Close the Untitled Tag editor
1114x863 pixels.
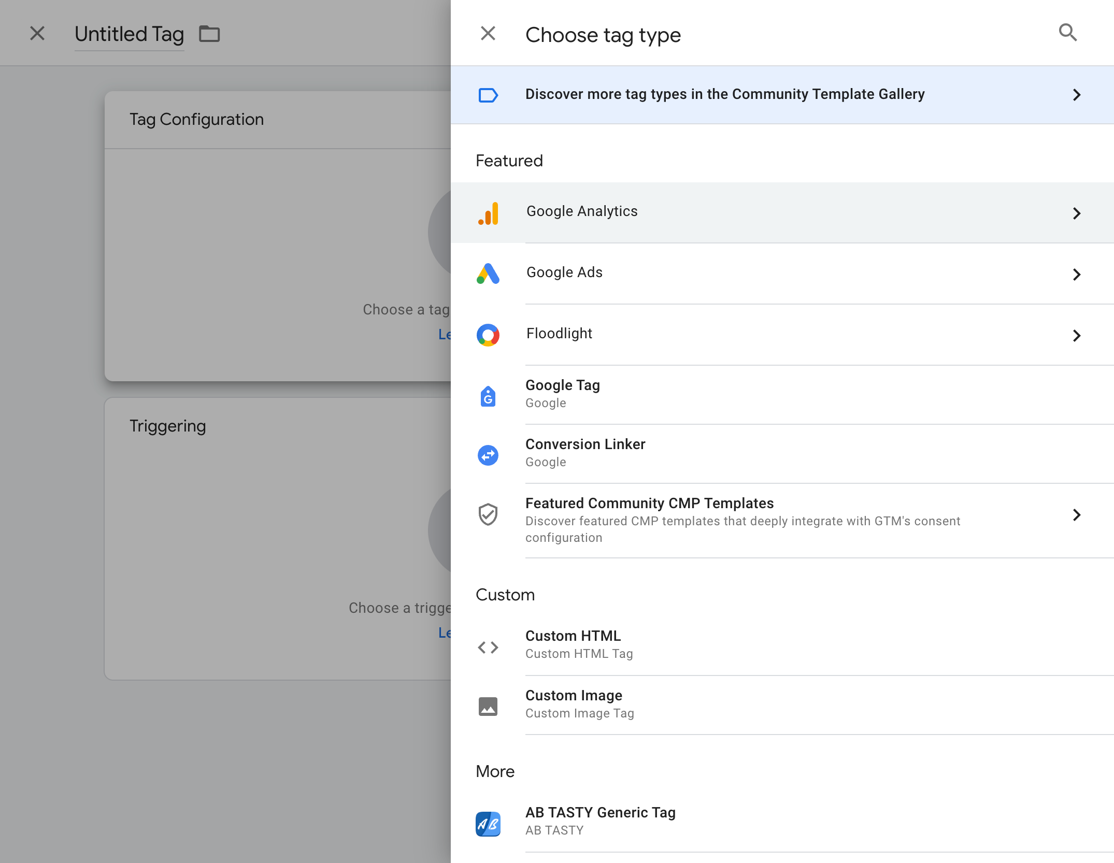tap(37, 34)
